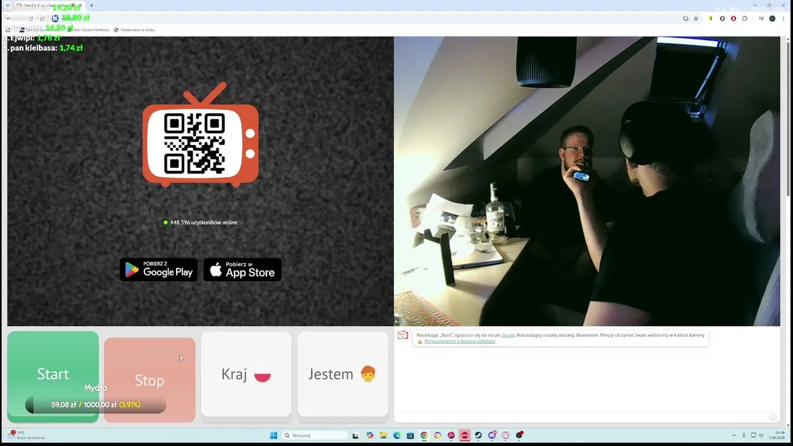Click the volume icon in system tray
Viewport: 793px width, 446px height.
click(761, 435)
